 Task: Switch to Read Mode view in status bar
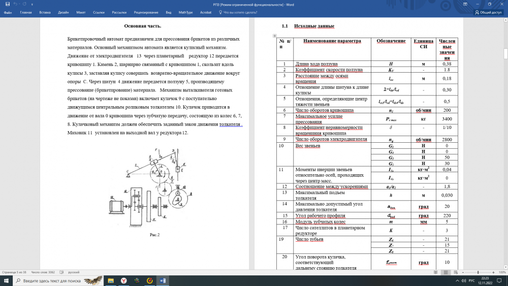[x=435, y=272]
